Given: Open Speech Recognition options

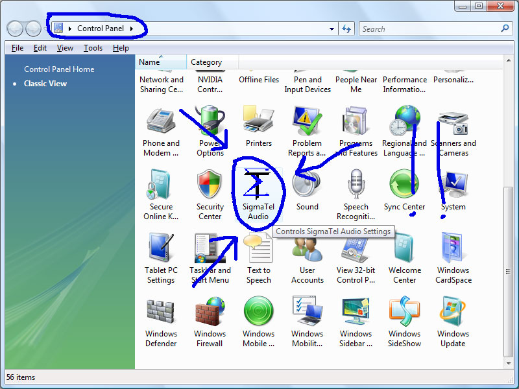Looking at the screenshot, I should [x=356, y=195].
